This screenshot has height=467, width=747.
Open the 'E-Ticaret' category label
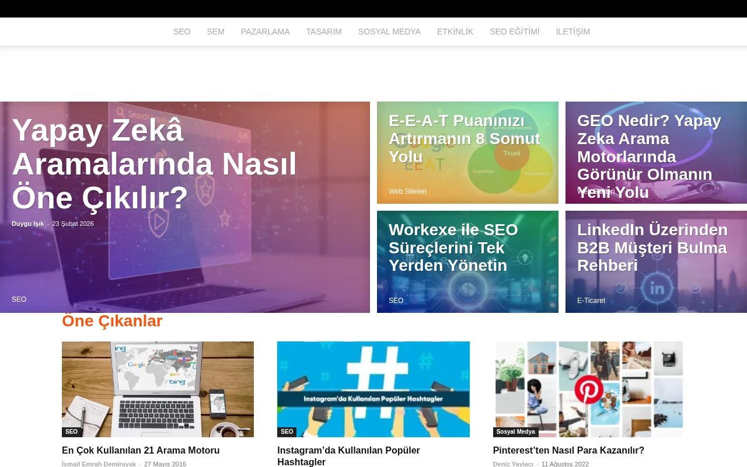click(591, 301)
